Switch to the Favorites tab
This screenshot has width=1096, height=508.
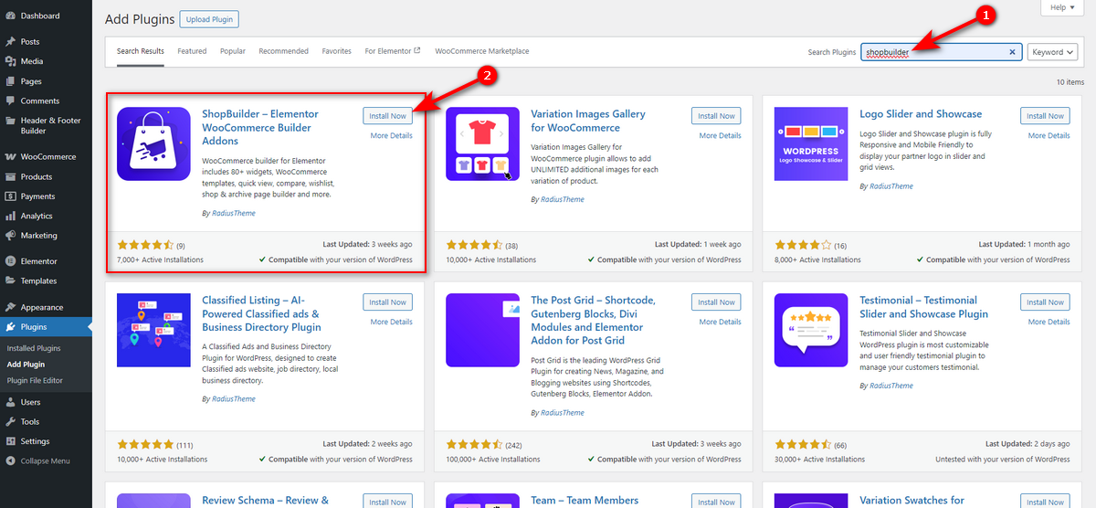click(337, 51)
